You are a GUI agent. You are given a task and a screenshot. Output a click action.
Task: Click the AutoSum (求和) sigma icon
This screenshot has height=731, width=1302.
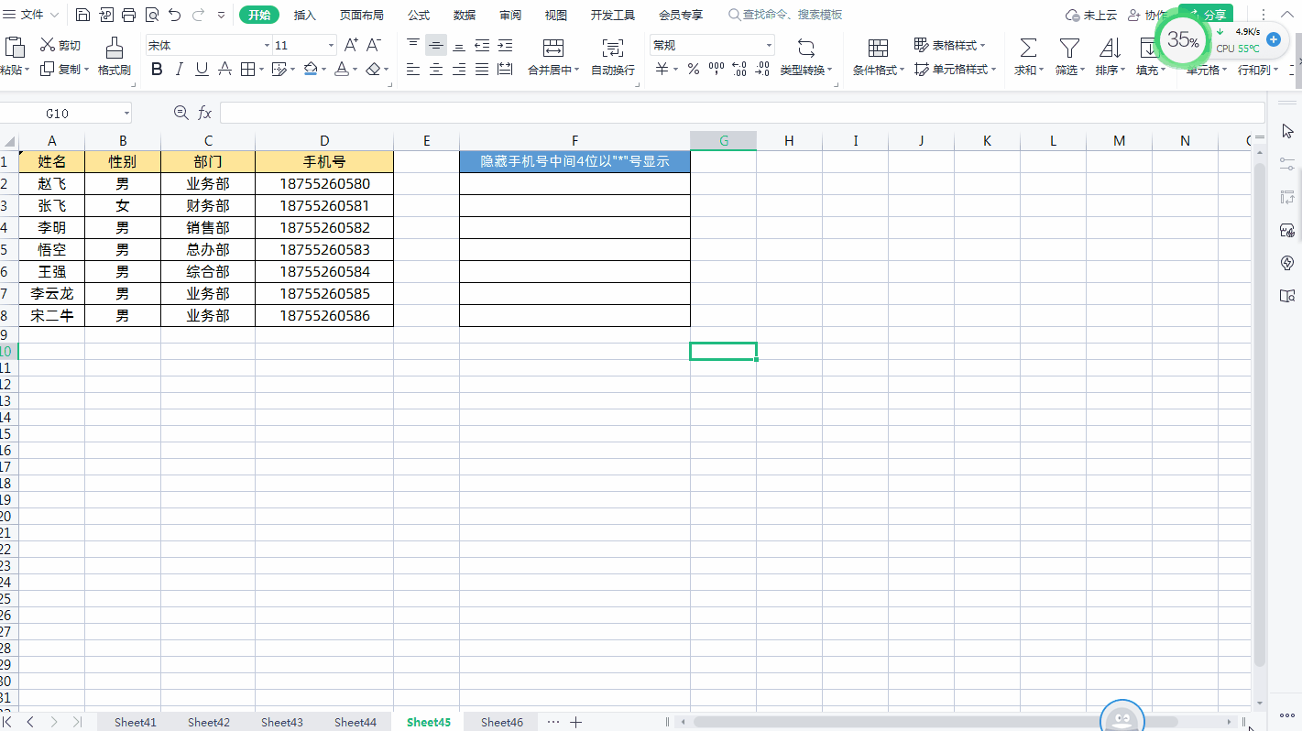coord(1028,47)
